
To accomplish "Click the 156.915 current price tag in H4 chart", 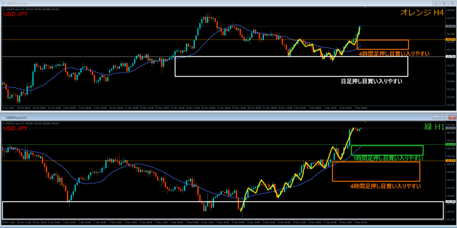I will point(450,26).
